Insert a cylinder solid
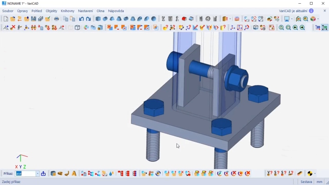 tap(105, 19)
